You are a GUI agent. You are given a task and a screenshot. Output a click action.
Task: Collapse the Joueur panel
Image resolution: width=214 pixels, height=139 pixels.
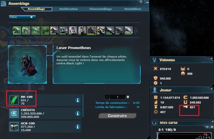(211, 89)
